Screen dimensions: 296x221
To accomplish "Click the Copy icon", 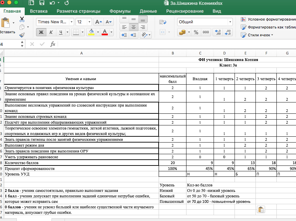I will click(x=22, y=27).
